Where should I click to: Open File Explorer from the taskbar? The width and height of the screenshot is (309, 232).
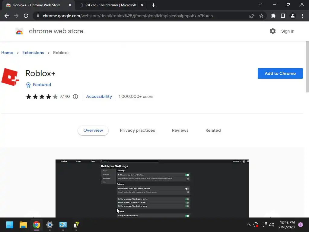tap(23, 225)
